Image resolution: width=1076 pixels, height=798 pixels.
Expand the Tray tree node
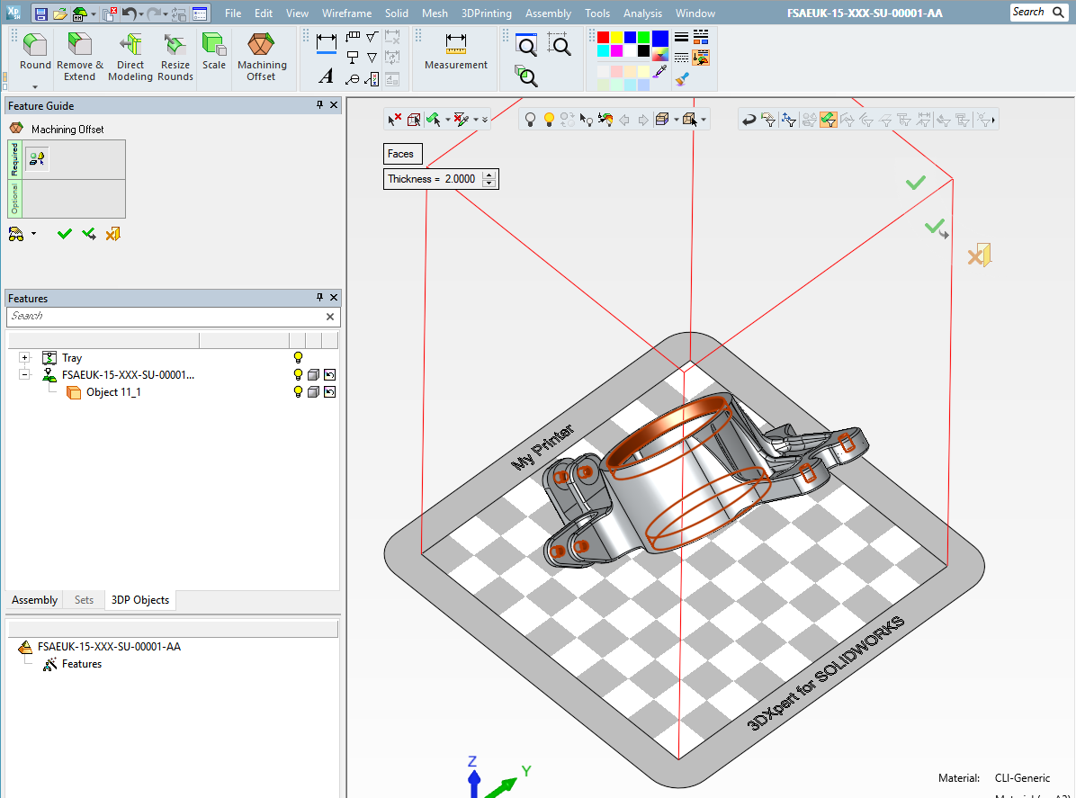pyautogui.click(x=24, y=357)
